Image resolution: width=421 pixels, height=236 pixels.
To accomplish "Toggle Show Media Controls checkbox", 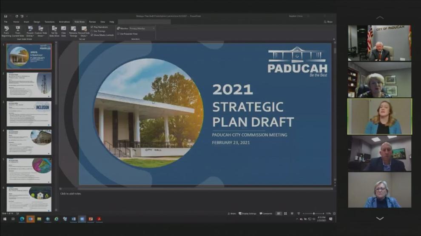I will [92, 35].
